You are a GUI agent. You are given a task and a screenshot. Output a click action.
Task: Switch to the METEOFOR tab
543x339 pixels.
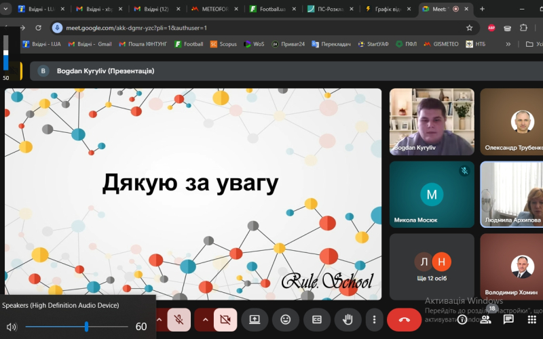pos(214,9)
